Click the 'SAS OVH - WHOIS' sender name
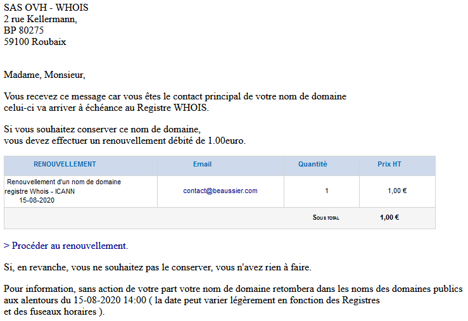468x321 pixels. coord(46,8)
